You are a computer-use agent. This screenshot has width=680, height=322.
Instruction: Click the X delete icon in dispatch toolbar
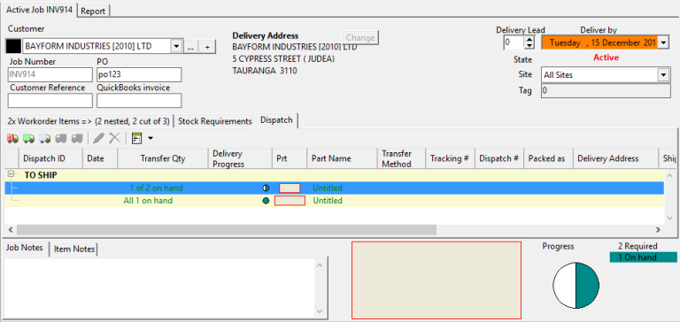pyautogui.click(x=114, y=138)
